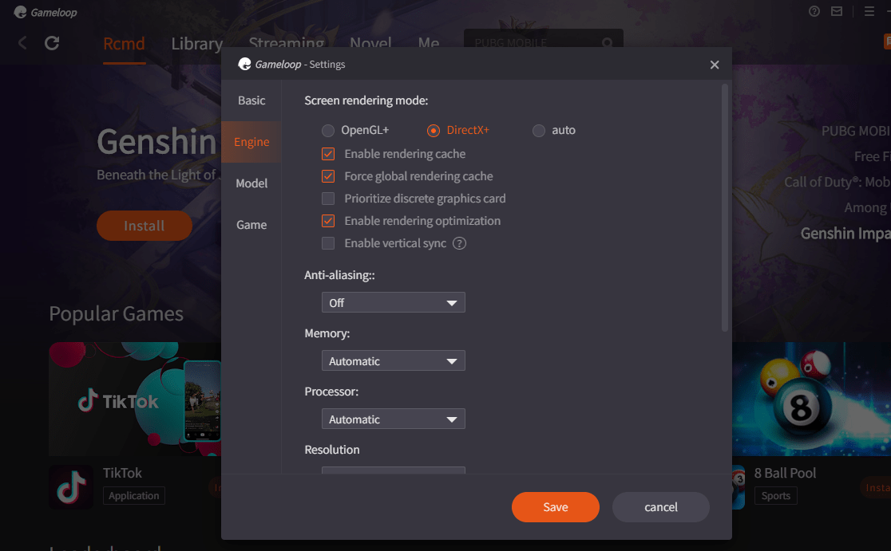Switch to the Game settings tab
This screenshot has width=891, height=551.
(251, 225)
